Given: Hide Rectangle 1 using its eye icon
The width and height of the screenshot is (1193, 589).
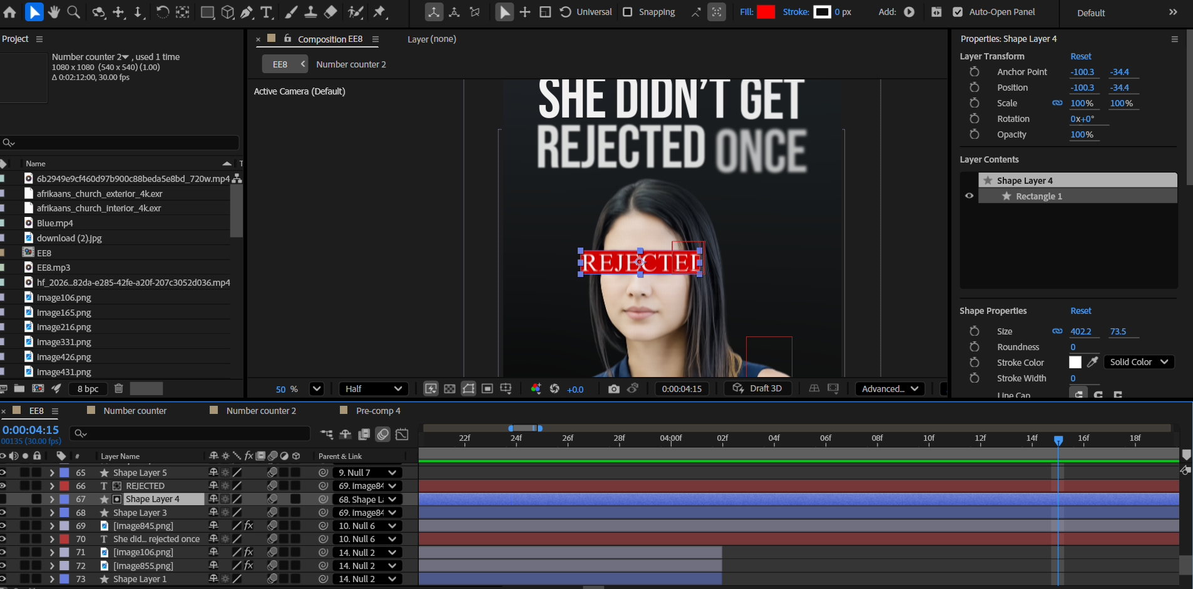Looking at the screenshot, I should 969,196.
